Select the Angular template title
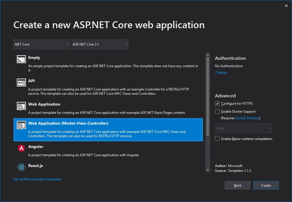This screenshot has height=202, width=292. 36,147
